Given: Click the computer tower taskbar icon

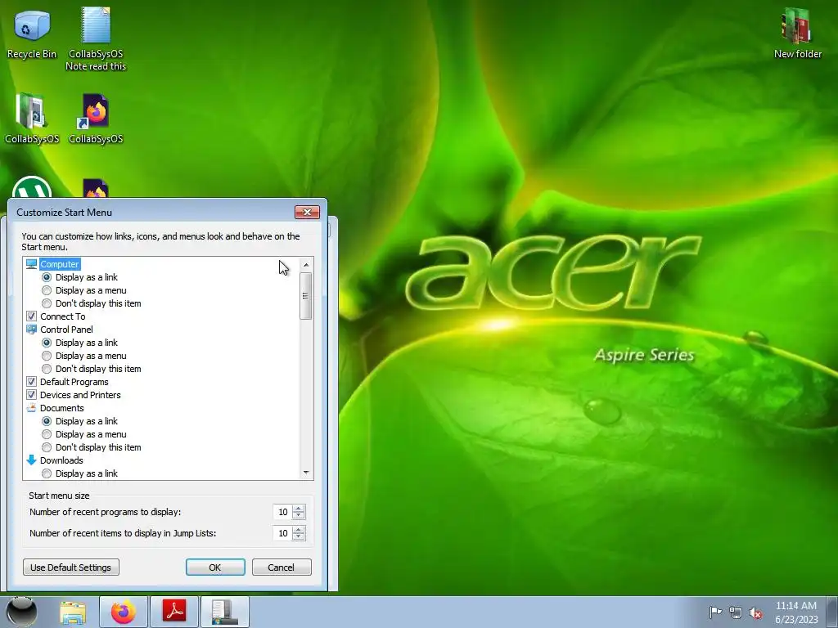Looking at the screenshot, I should coord(224,612).
